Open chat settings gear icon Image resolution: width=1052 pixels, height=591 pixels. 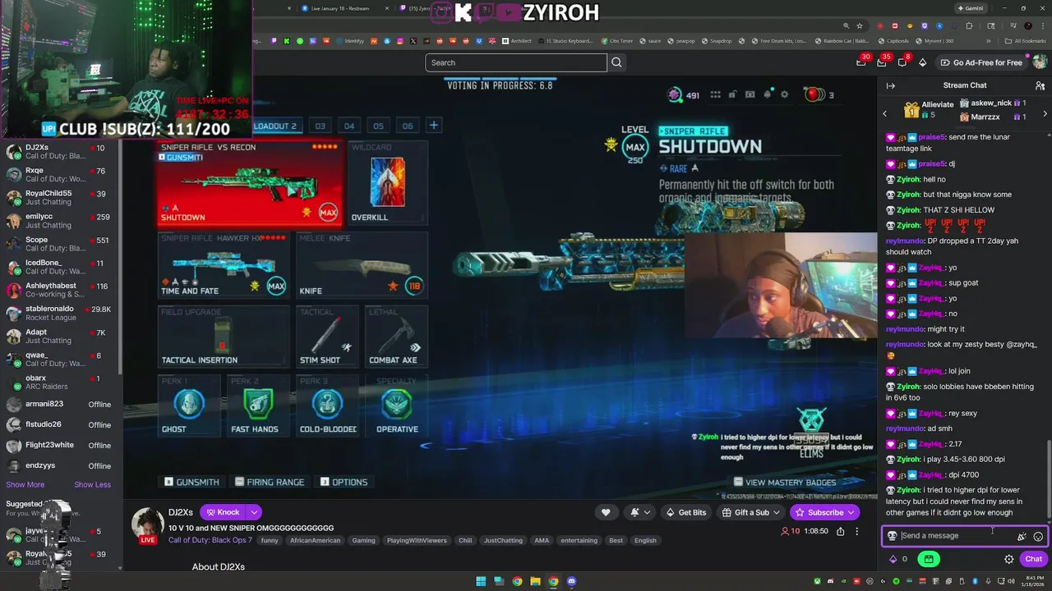click(x=1008, y=559)
